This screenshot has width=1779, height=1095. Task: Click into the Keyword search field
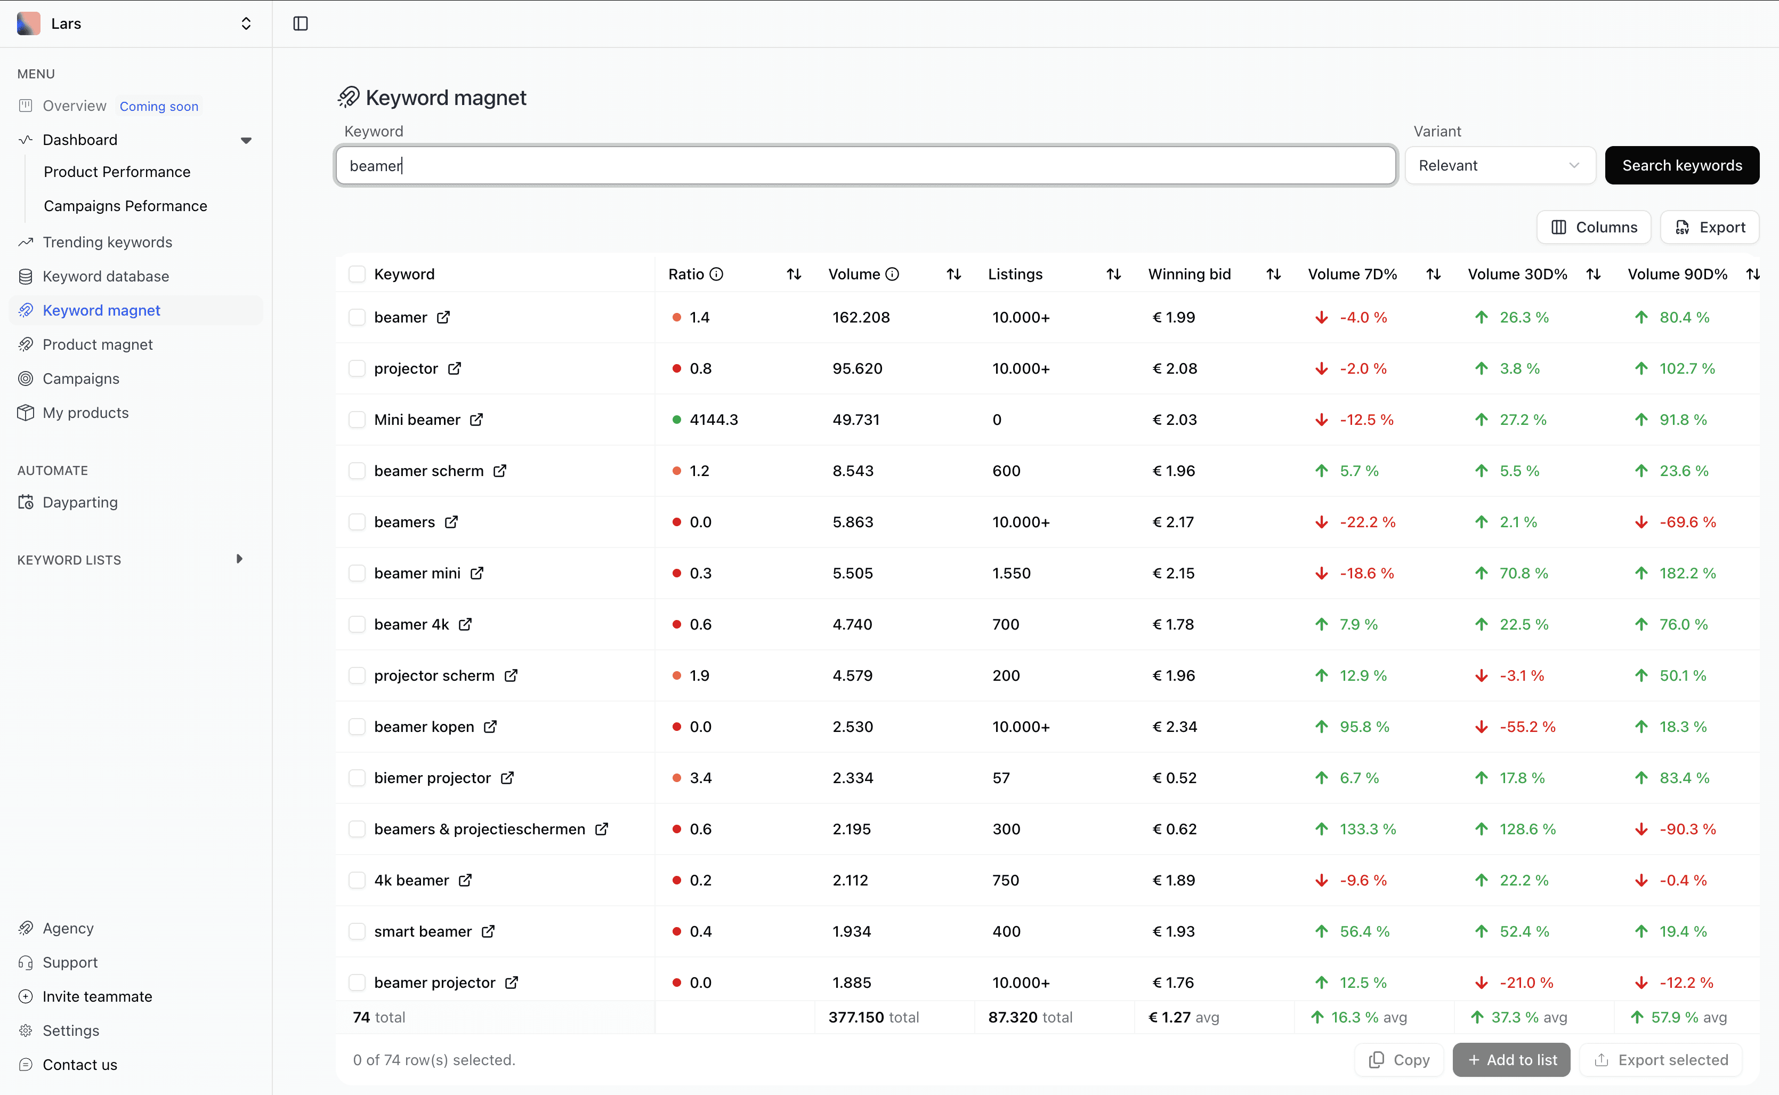[x=864, y=166]
